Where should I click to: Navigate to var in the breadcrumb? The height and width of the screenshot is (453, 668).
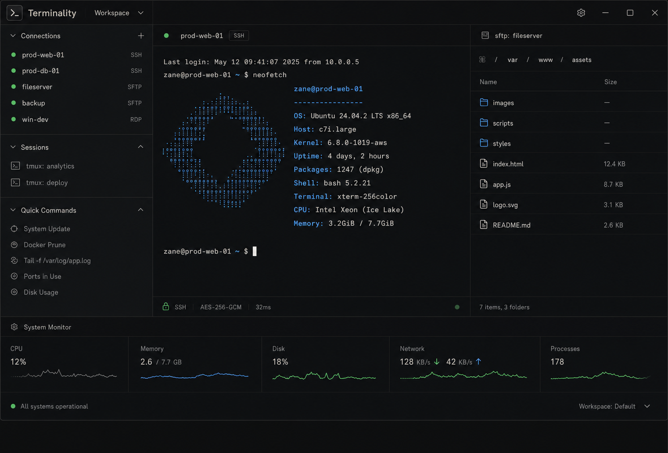pos(512,60)
